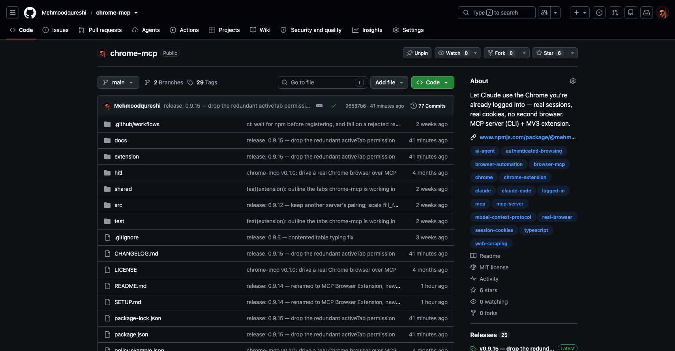The width and height of the screenshot is (675, 351).
Task: Go to GitHub homepage via Octocat logo
Action: [30, 13]
